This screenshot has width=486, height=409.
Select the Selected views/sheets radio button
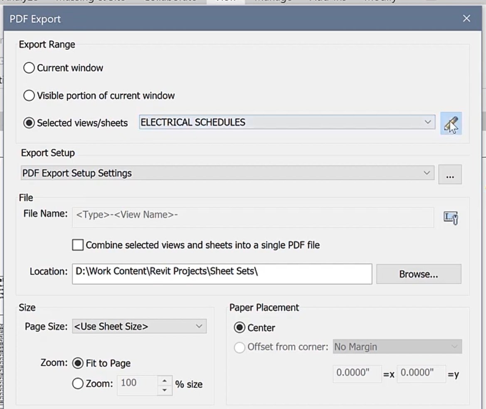(29, 123)
